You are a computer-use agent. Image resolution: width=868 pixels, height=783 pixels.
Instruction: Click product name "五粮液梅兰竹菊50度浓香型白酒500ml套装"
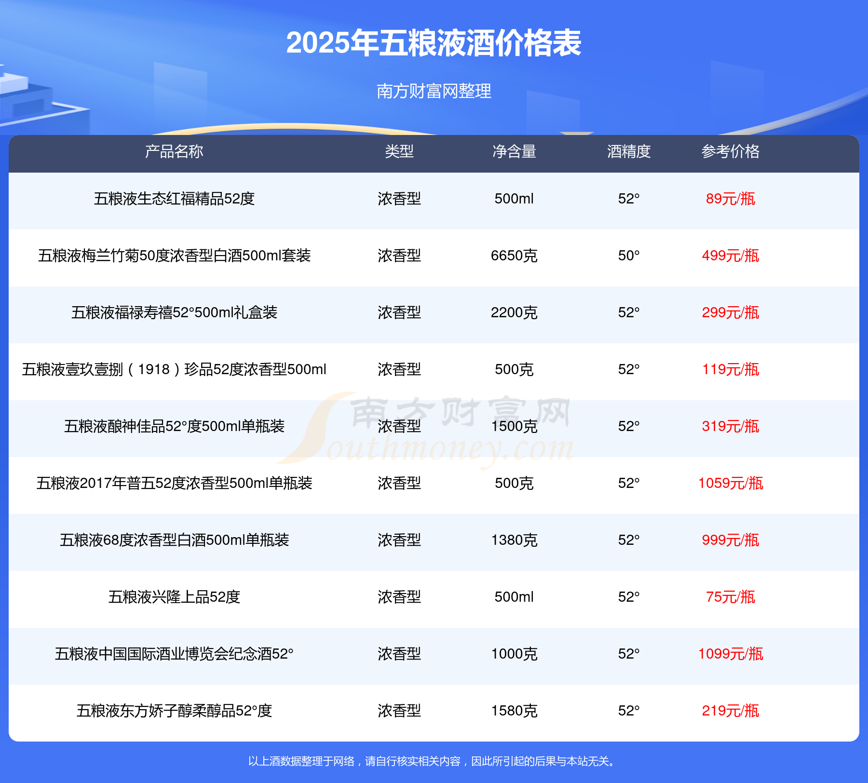click(174, 256)
